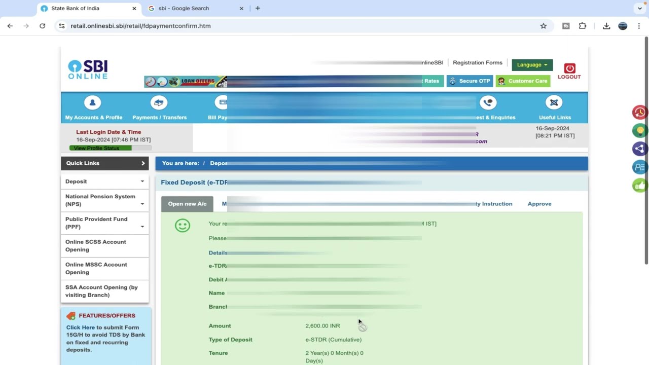Expand the Deposit menu in Quick Links
The width and height of the screenshot is (649, 365).
pos(105,181)
